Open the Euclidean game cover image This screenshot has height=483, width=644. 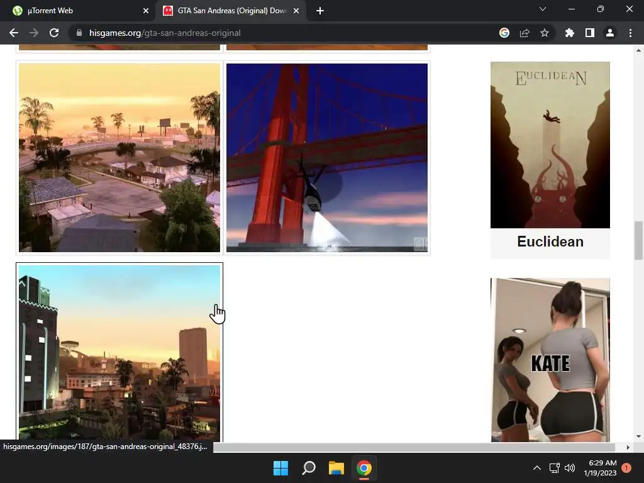tap(550, 145)
